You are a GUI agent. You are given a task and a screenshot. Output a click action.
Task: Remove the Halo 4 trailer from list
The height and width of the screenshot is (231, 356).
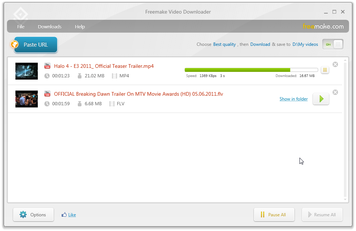click(x=335, y=65)
